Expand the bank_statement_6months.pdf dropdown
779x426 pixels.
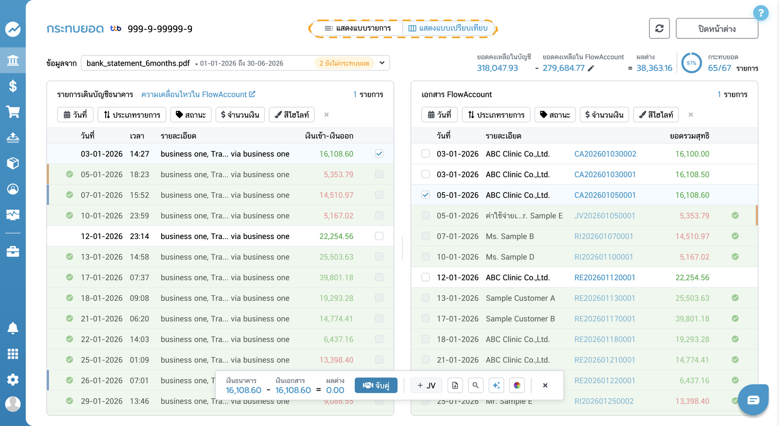coord(382,63)
